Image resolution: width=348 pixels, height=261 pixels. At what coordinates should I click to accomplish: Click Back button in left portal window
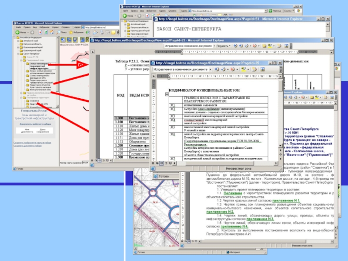click(x=20, y=32)
